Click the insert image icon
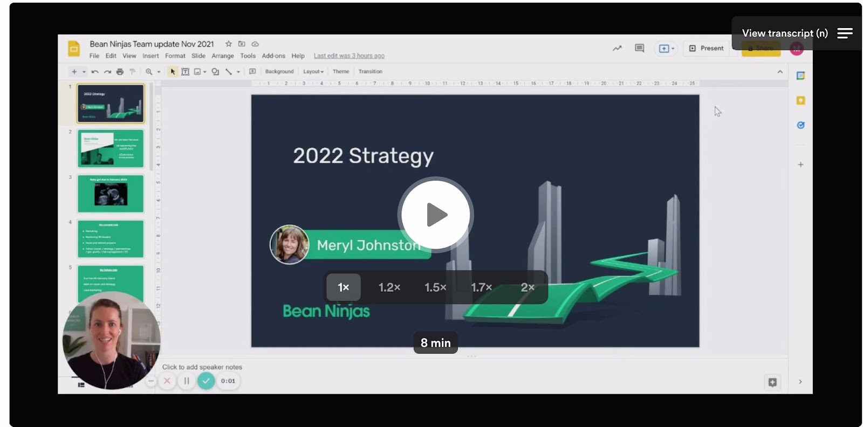This screenshot has width=863, height=427. click(197, 72)
